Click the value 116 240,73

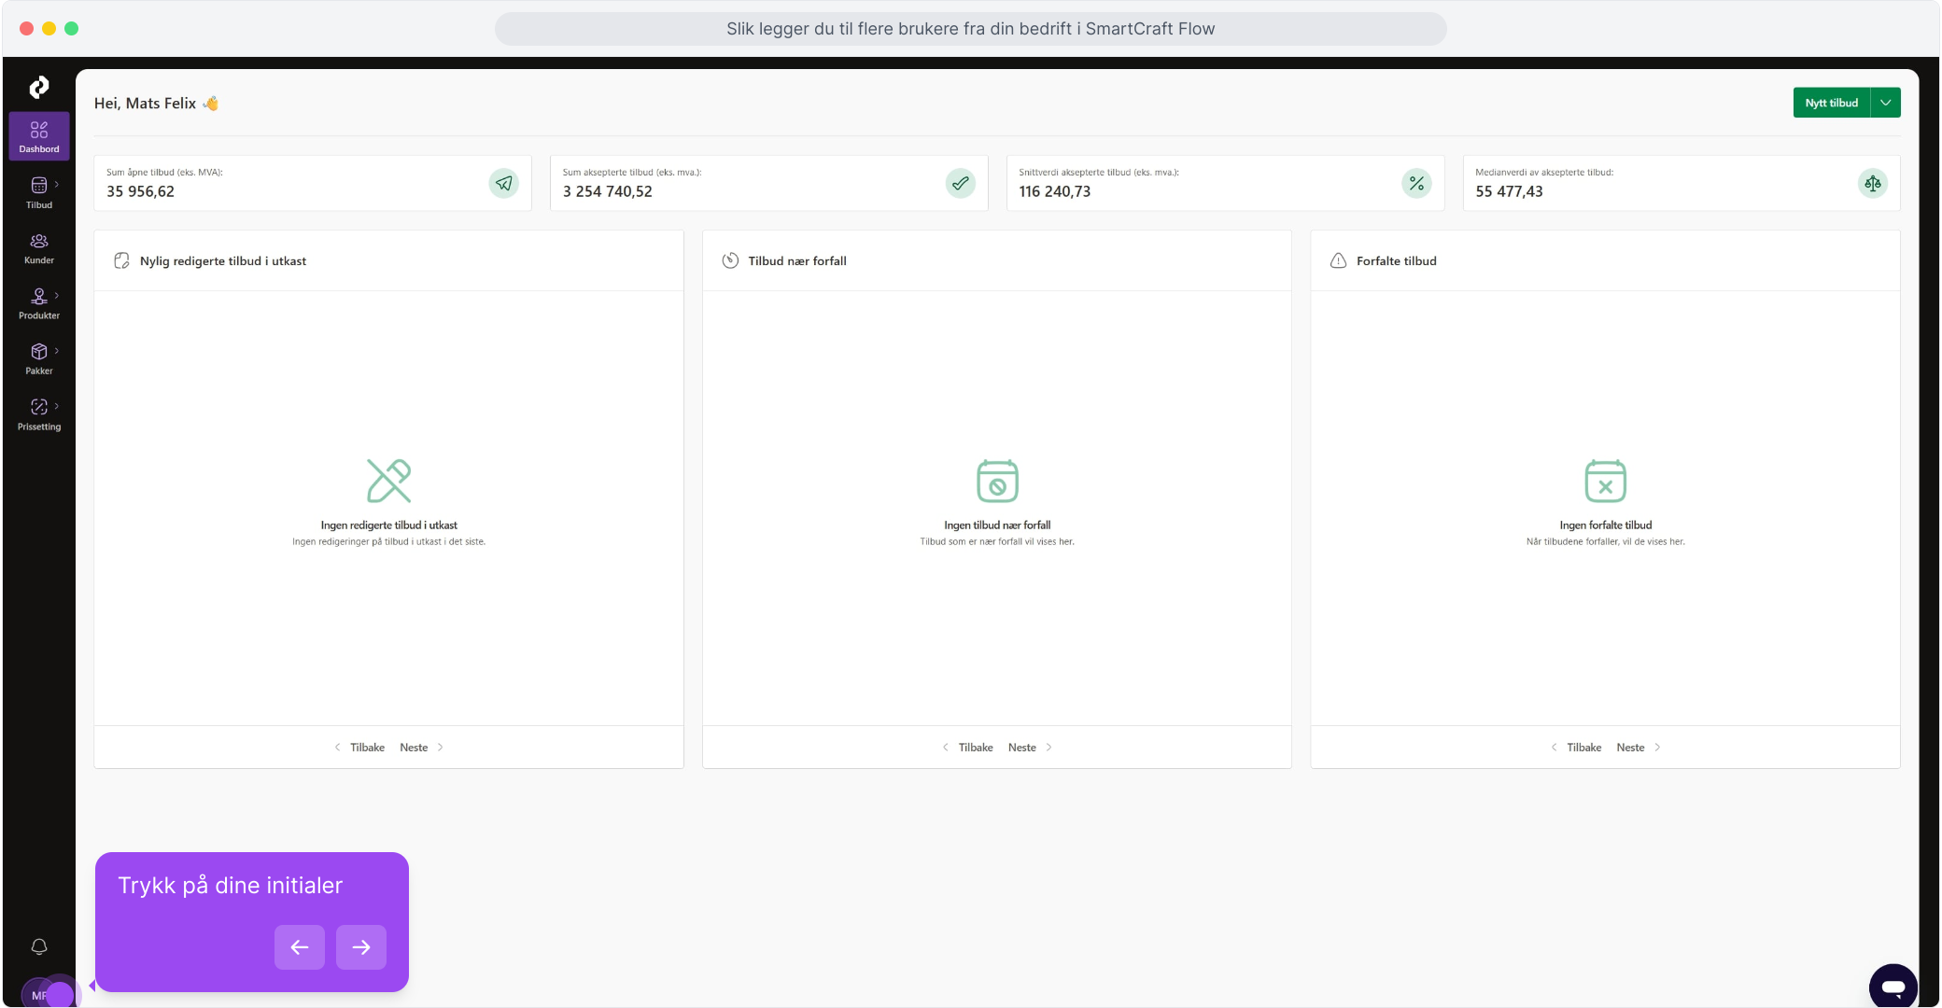pyautogui.click(x=1055, y=191)
